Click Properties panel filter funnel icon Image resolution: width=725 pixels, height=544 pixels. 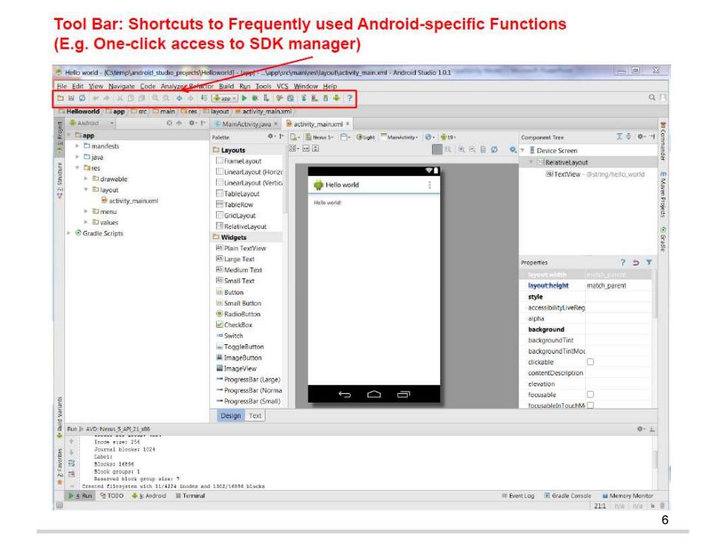click(x=650, y=262)
